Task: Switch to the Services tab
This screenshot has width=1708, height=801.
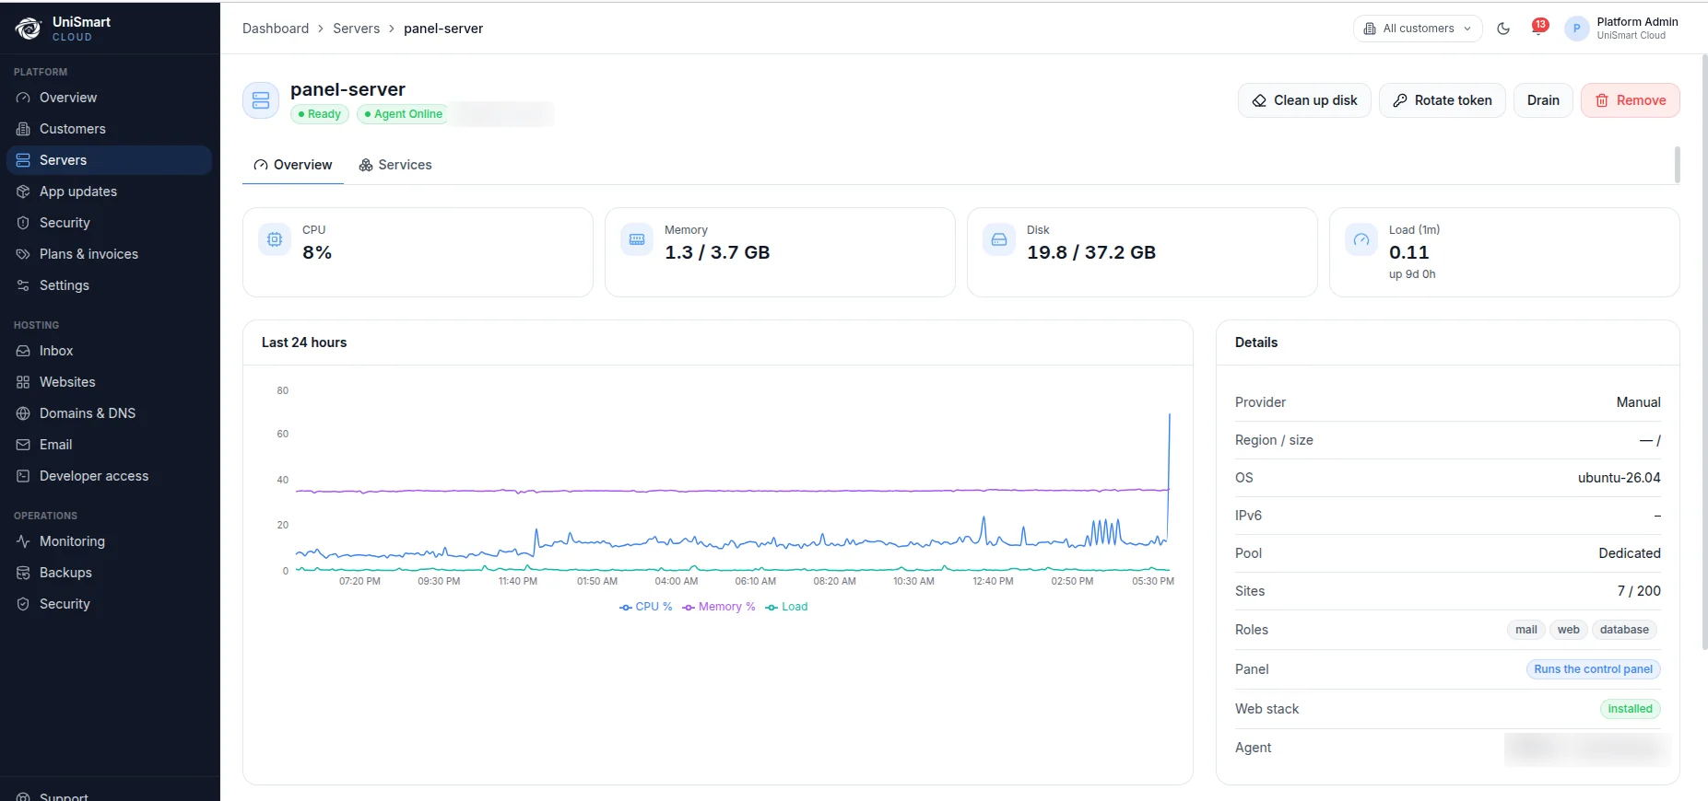Action: point(395,165)
